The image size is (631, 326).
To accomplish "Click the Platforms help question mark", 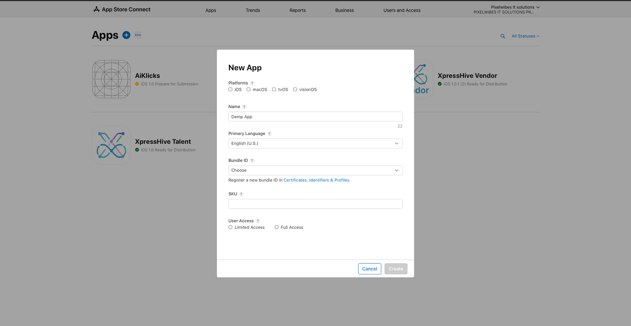I will (252, 83).
